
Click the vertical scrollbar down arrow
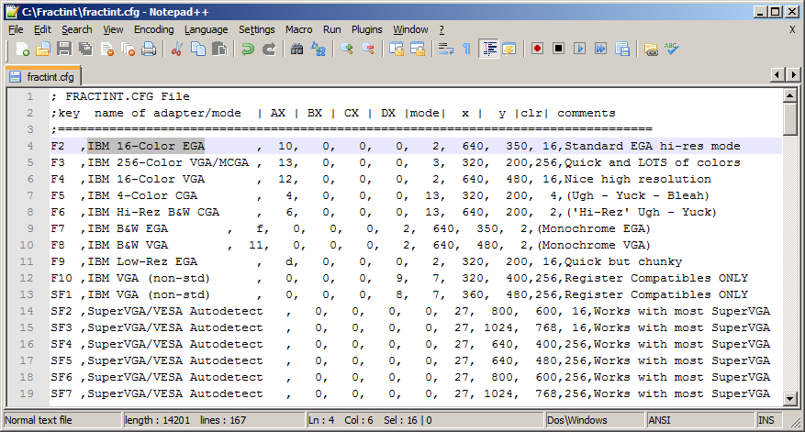pyautogui.click(x=789, y=398)
